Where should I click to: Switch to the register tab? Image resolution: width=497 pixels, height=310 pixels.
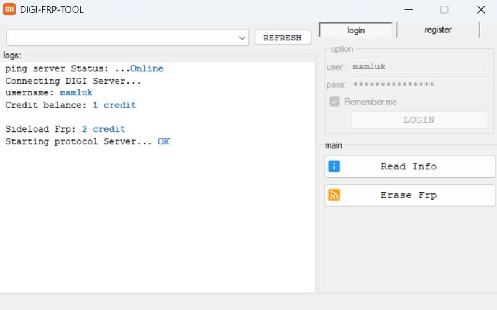pyautogui.click(x=438, y=30)
